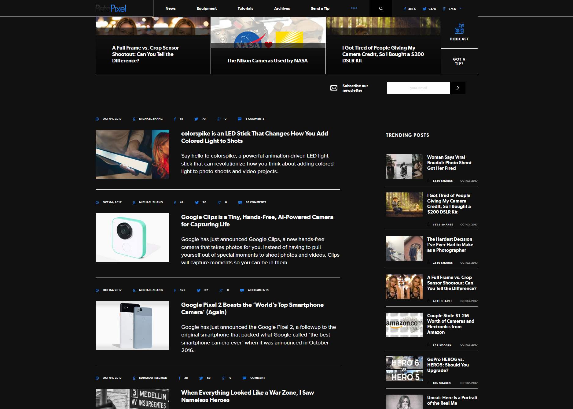Share Google Clips article on Facebook icon
This screenshot has height=409, width=573.
pos(175,202)
